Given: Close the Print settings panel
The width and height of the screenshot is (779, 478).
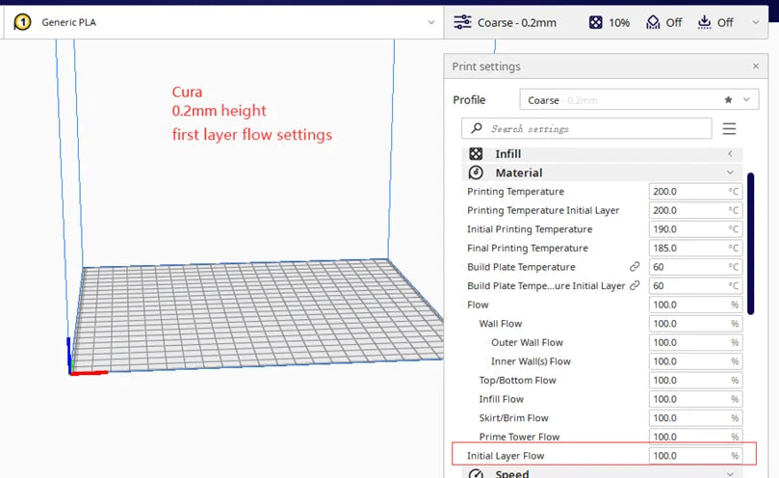Looking at the screenshot, I should click(x=756, y=66).
